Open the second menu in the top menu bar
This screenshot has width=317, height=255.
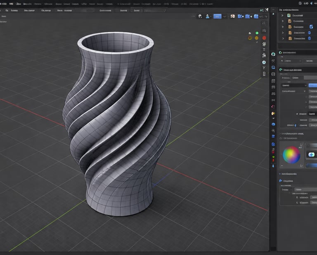tap(11, 3)
